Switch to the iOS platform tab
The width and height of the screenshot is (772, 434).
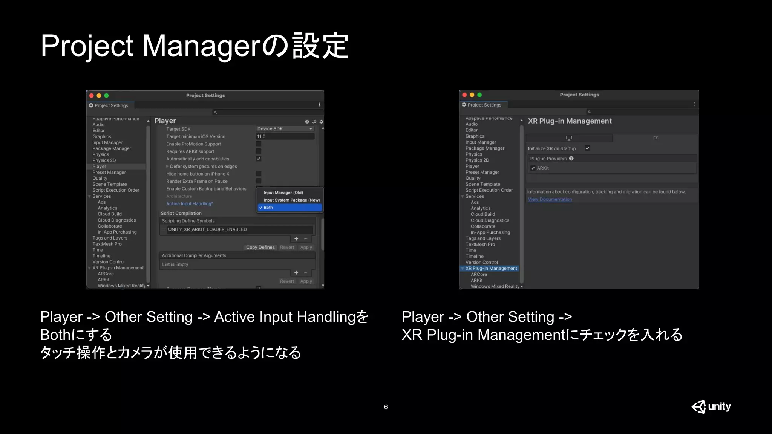coord(655,138)
